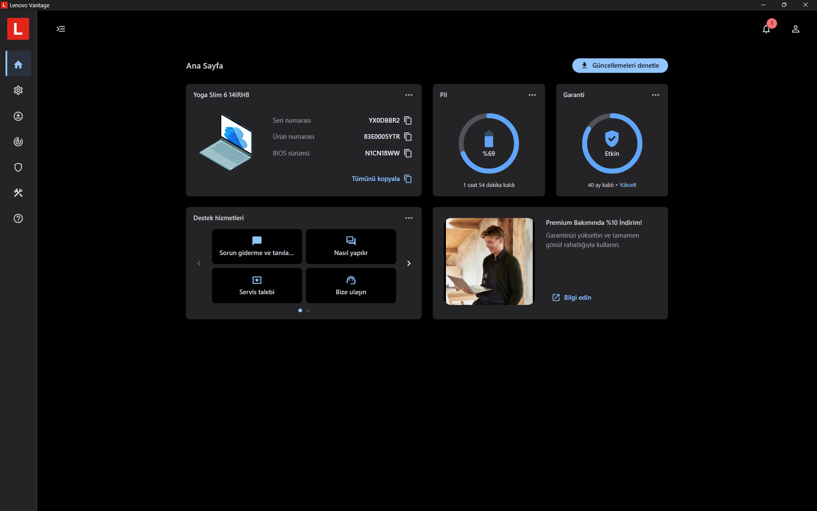The width and height of the screenshot is (817, 511).
Task: Open the notifications bell
Action: (x=766, y=29)
